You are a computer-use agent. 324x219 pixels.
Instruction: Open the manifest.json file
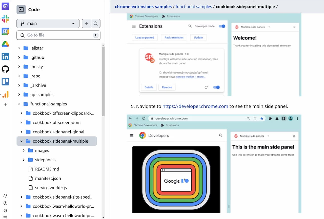pyautogui.click(x=48, y=178)
